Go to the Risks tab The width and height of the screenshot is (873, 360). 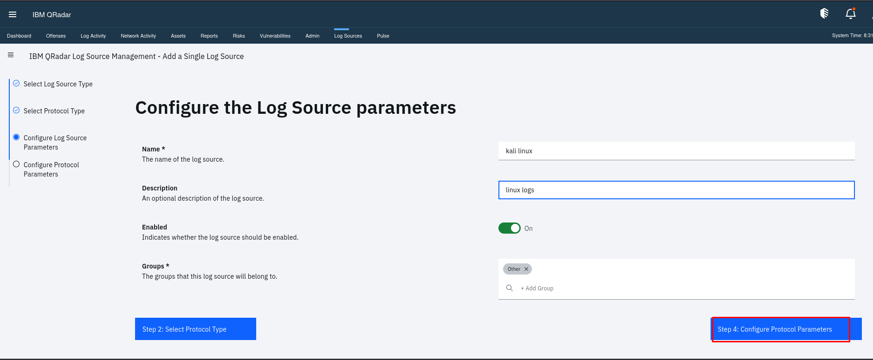point(239,36)
